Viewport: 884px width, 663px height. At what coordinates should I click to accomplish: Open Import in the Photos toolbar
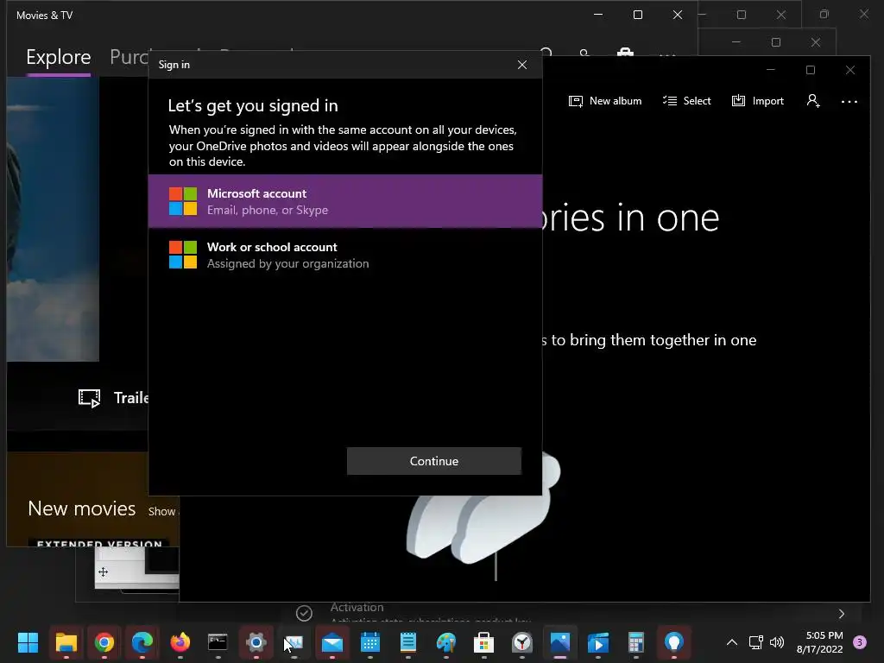click(758, 101)
